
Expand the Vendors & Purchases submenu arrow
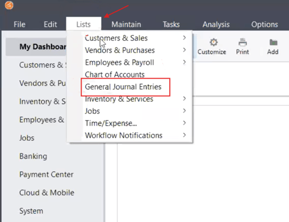click(x=184, y=50)
